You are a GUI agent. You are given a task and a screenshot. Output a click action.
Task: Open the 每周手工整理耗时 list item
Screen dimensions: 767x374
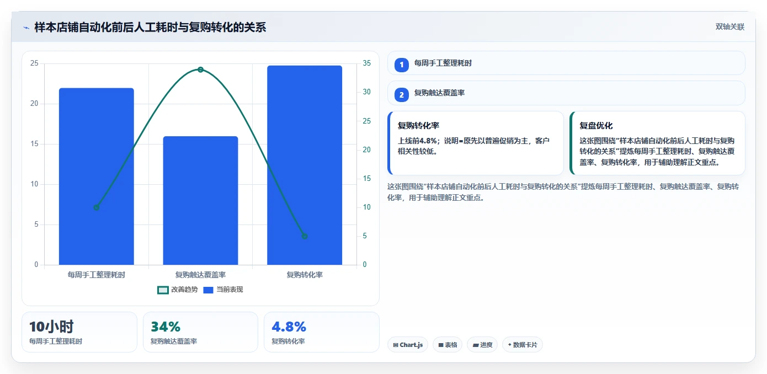click(x=566, y=63)
